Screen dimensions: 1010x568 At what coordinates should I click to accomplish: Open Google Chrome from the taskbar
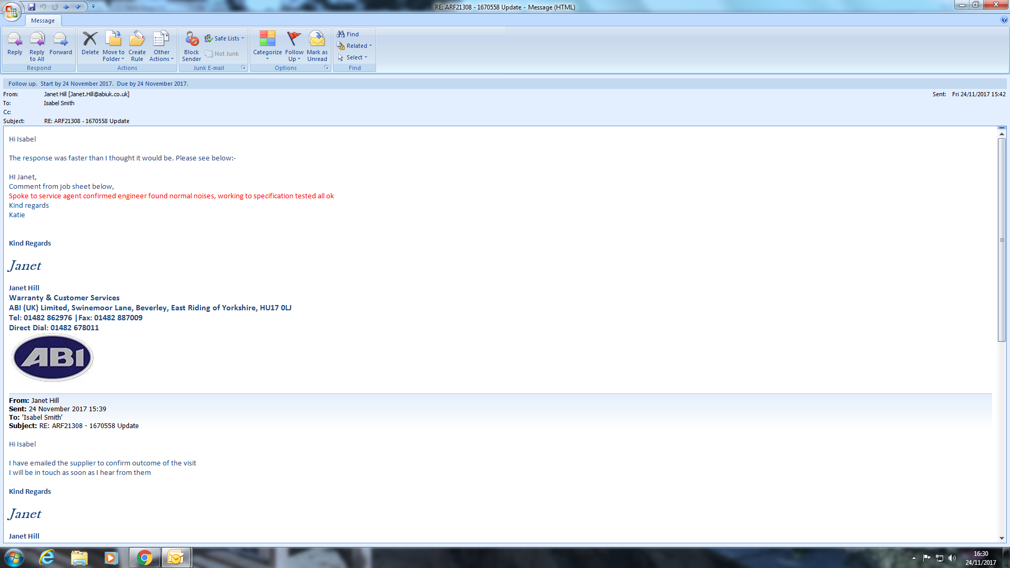pos(144,557)
